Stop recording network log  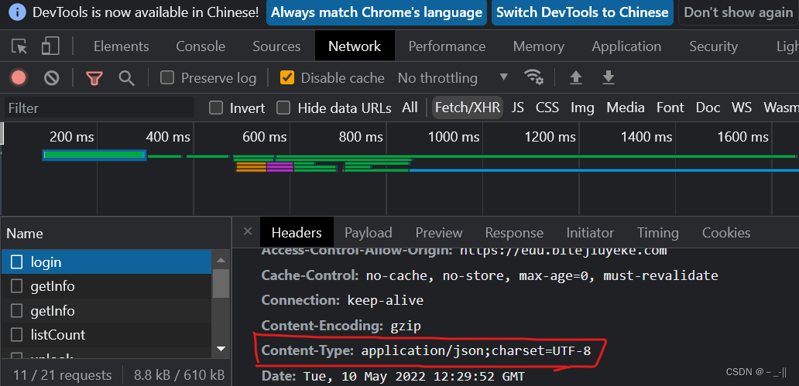19,77
